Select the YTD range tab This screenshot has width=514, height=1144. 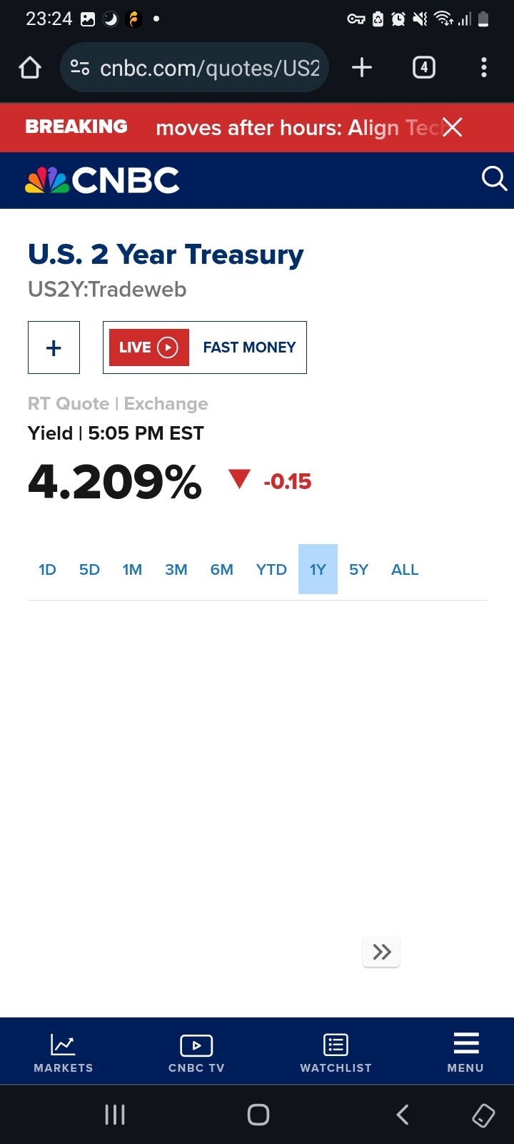271,570
